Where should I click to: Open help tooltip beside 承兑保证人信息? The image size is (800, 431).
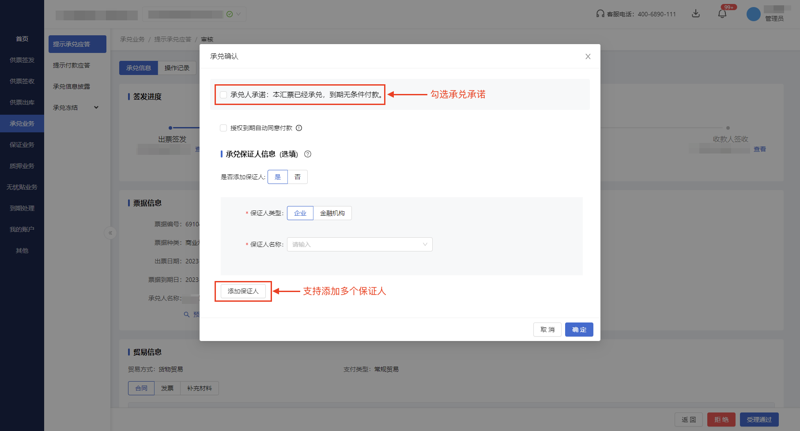(x=308, y=154)
